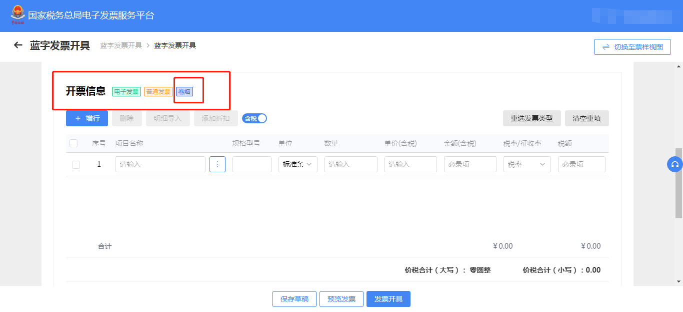Focus the 项目名称 input field
This screenshot has height=312, width=683.
pos(160,164)
